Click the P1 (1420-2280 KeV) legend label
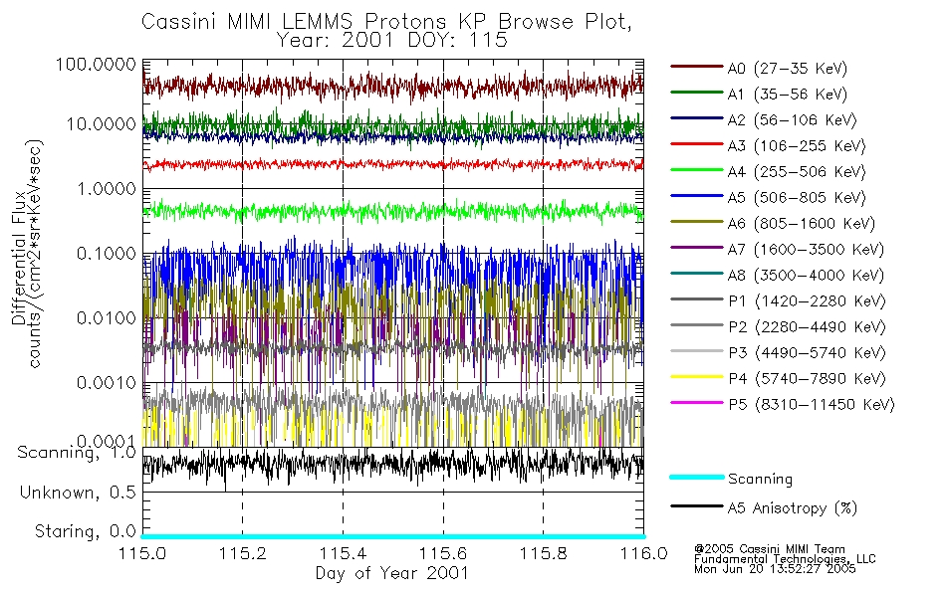Screen dimensions: 946x597 807,300
